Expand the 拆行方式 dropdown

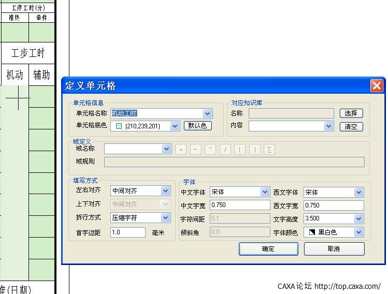tap(165, 218)
